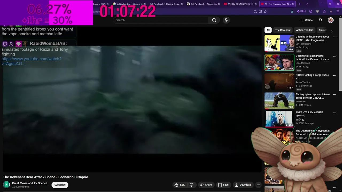The width and height of the screenshot is (342, 192).
Task: Open Debunking Hasan Piker's video thumbnail
Action: click(x=279, y=62)
